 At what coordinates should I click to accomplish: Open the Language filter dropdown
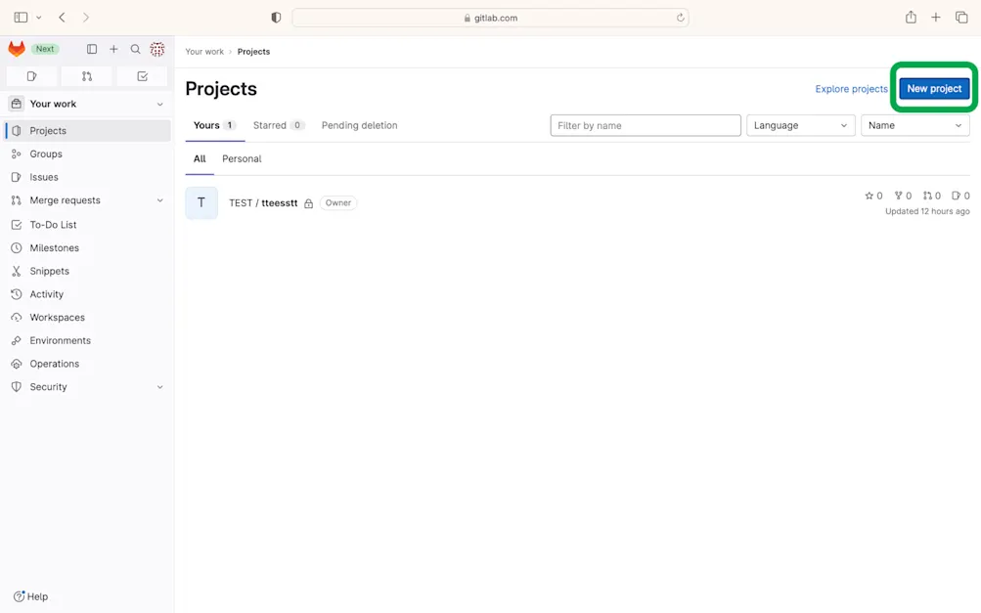(x=801, y=125)
